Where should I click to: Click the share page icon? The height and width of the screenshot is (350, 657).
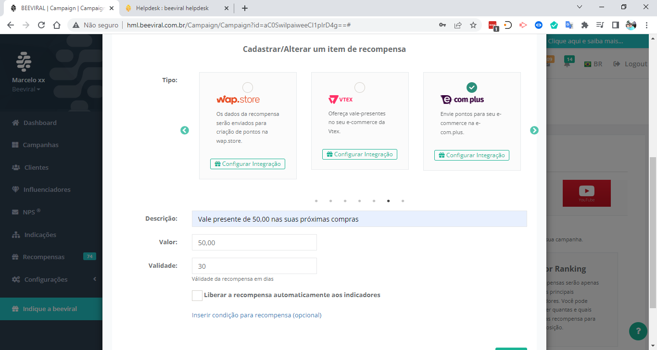click(x=458, y=25)
